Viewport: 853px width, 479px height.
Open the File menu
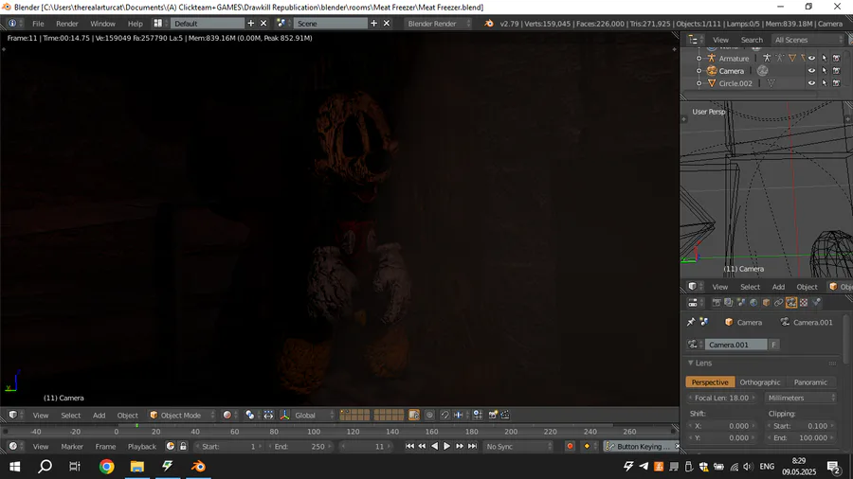(x=38, y=24)
